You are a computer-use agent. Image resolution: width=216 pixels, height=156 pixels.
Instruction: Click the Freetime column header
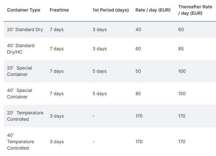pos(59,10)
